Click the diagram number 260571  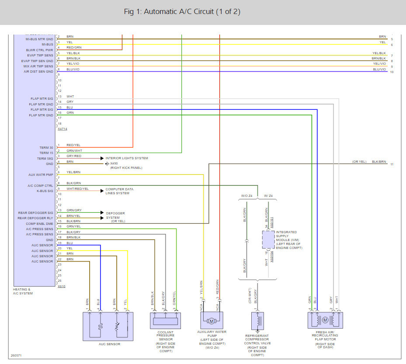click(x=16, y=355)
